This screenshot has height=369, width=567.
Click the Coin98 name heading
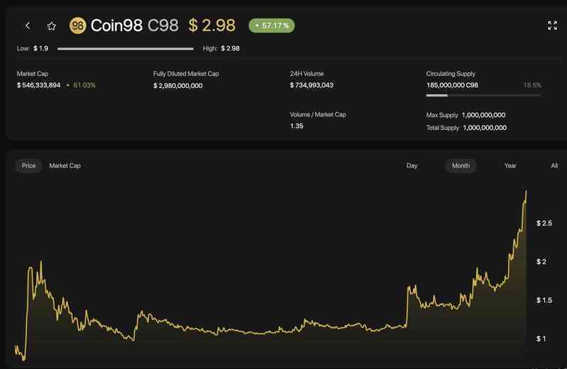coord(116,26)
